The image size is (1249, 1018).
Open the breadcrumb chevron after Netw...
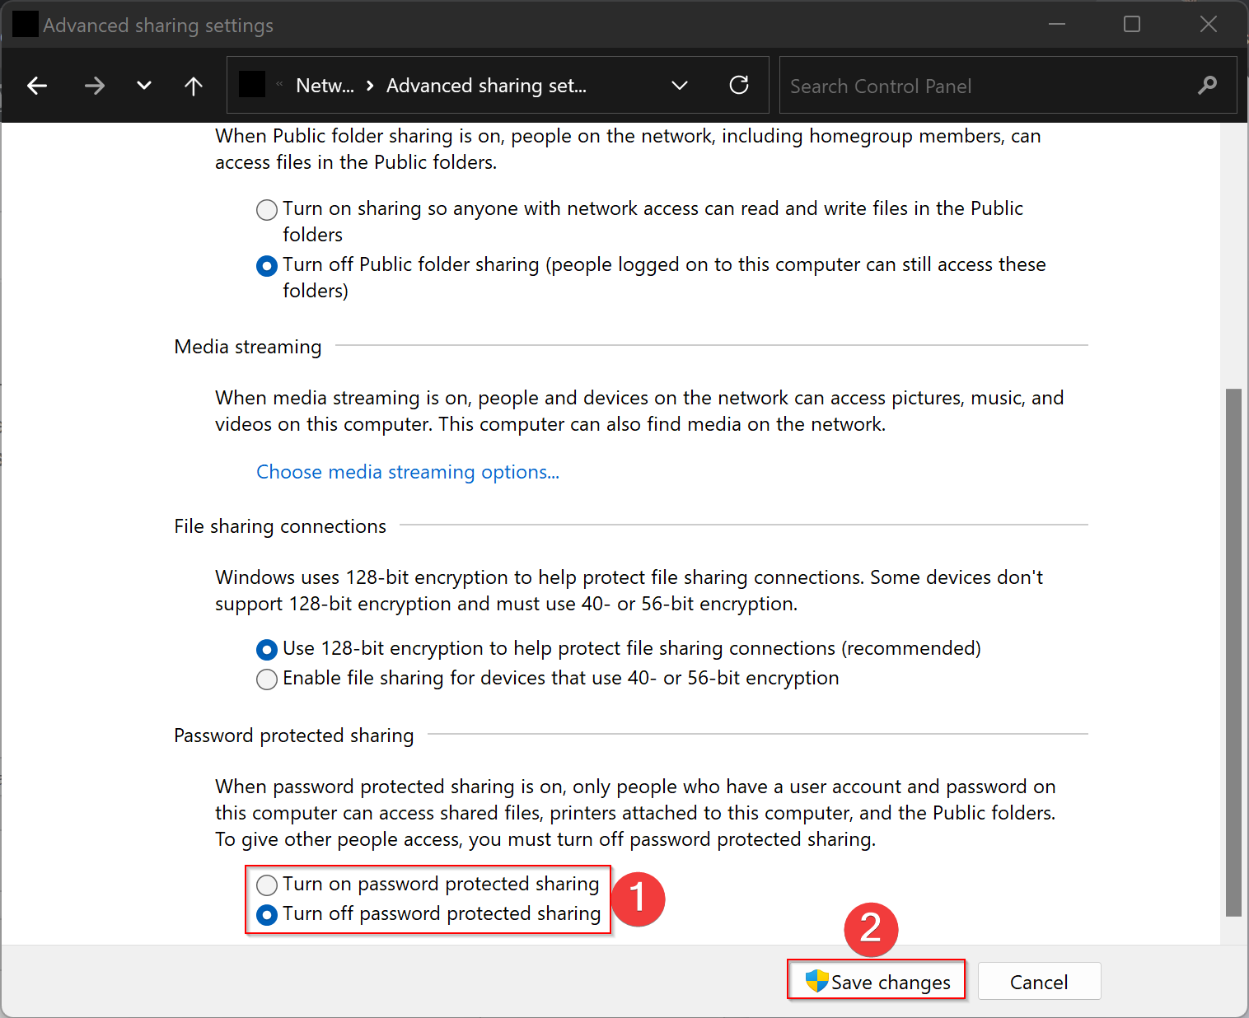coord(370,86)
